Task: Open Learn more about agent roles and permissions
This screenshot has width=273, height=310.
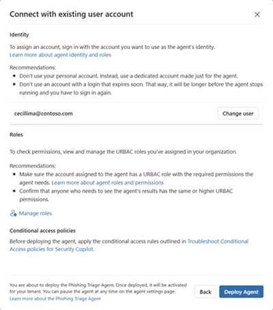Action: [x=108, y=182]
